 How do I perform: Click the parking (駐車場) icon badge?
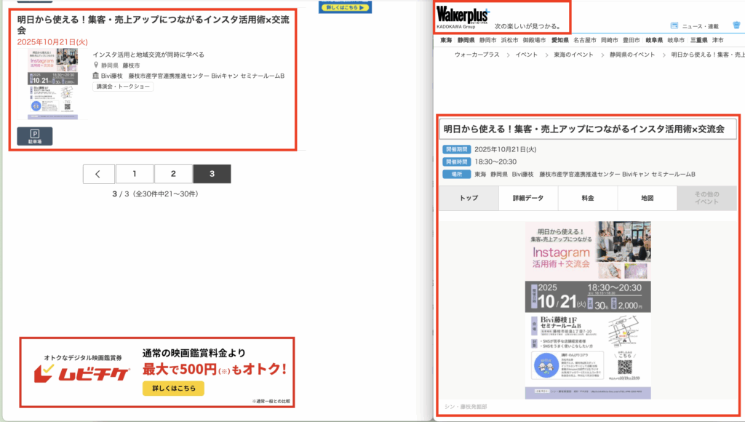click(x=34, y=136)
